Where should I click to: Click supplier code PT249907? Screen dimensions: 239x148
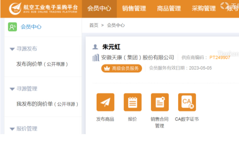click(x=219, y=58)
